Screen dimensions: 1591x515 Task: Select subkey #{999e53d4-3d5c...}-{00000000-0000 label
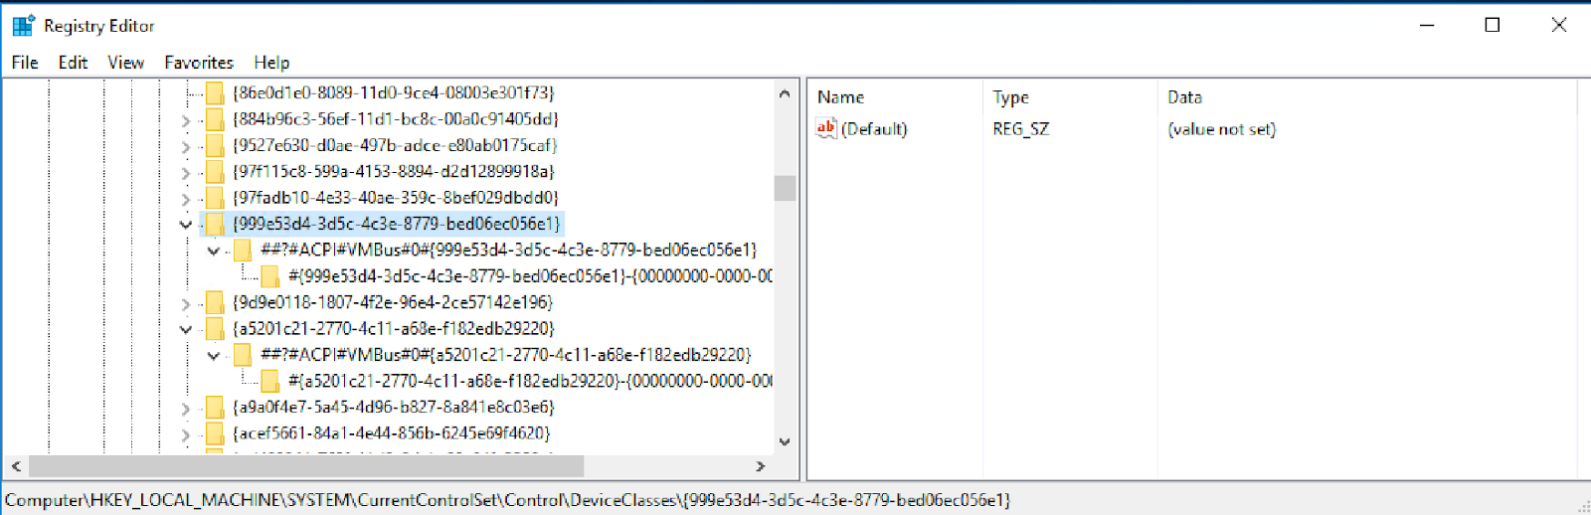click(x=530, y=276)
